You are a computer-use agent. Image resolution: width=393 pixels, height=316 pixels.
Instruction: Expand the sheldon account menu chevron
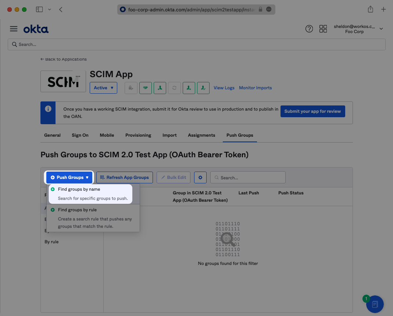tap(381, 29)
